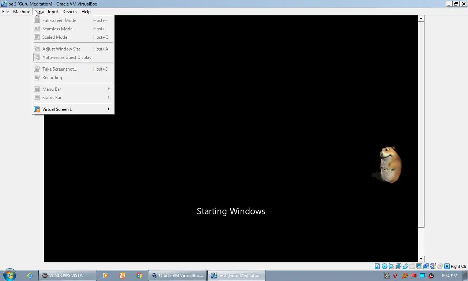
Task: Click the 6:54 PM taskbar clock
Action: [449, 276]
